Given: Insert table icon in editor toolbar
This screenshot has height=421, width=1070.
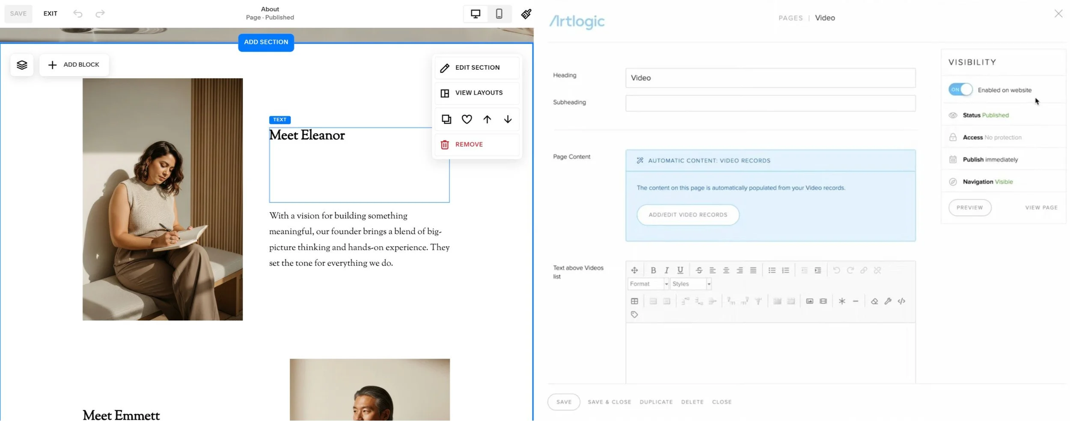Looking at the screenshot, I should (x=634, y=301).
